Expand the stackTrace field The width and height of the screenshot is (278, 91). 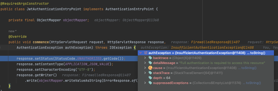click(x=145, y=73)
